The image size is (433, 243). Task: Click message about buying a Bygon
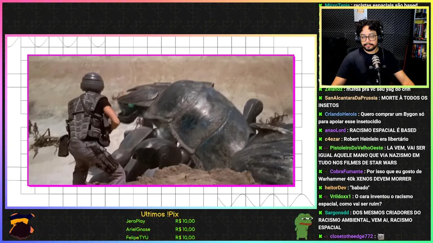[371, 118]
